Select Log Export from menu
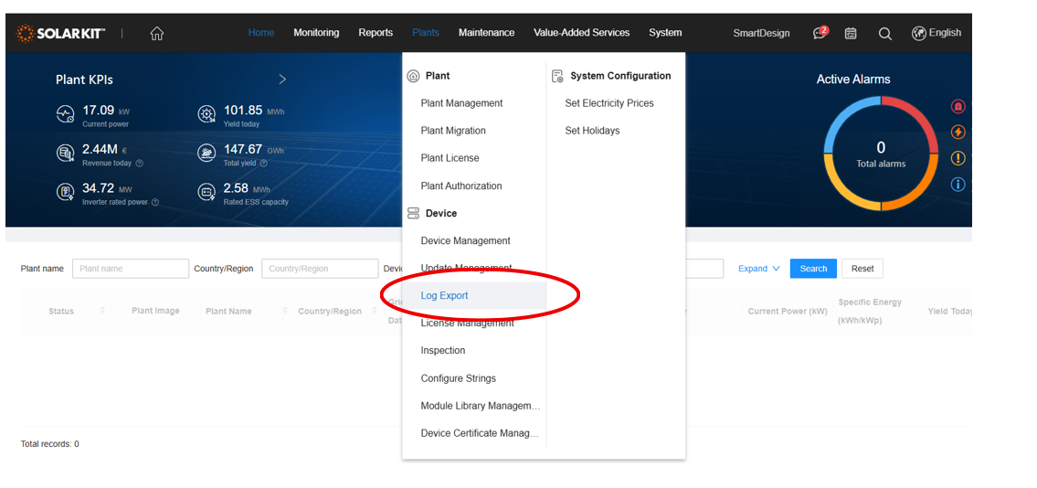The height and width of the screenshot is (488, 1037). point(444,295)
